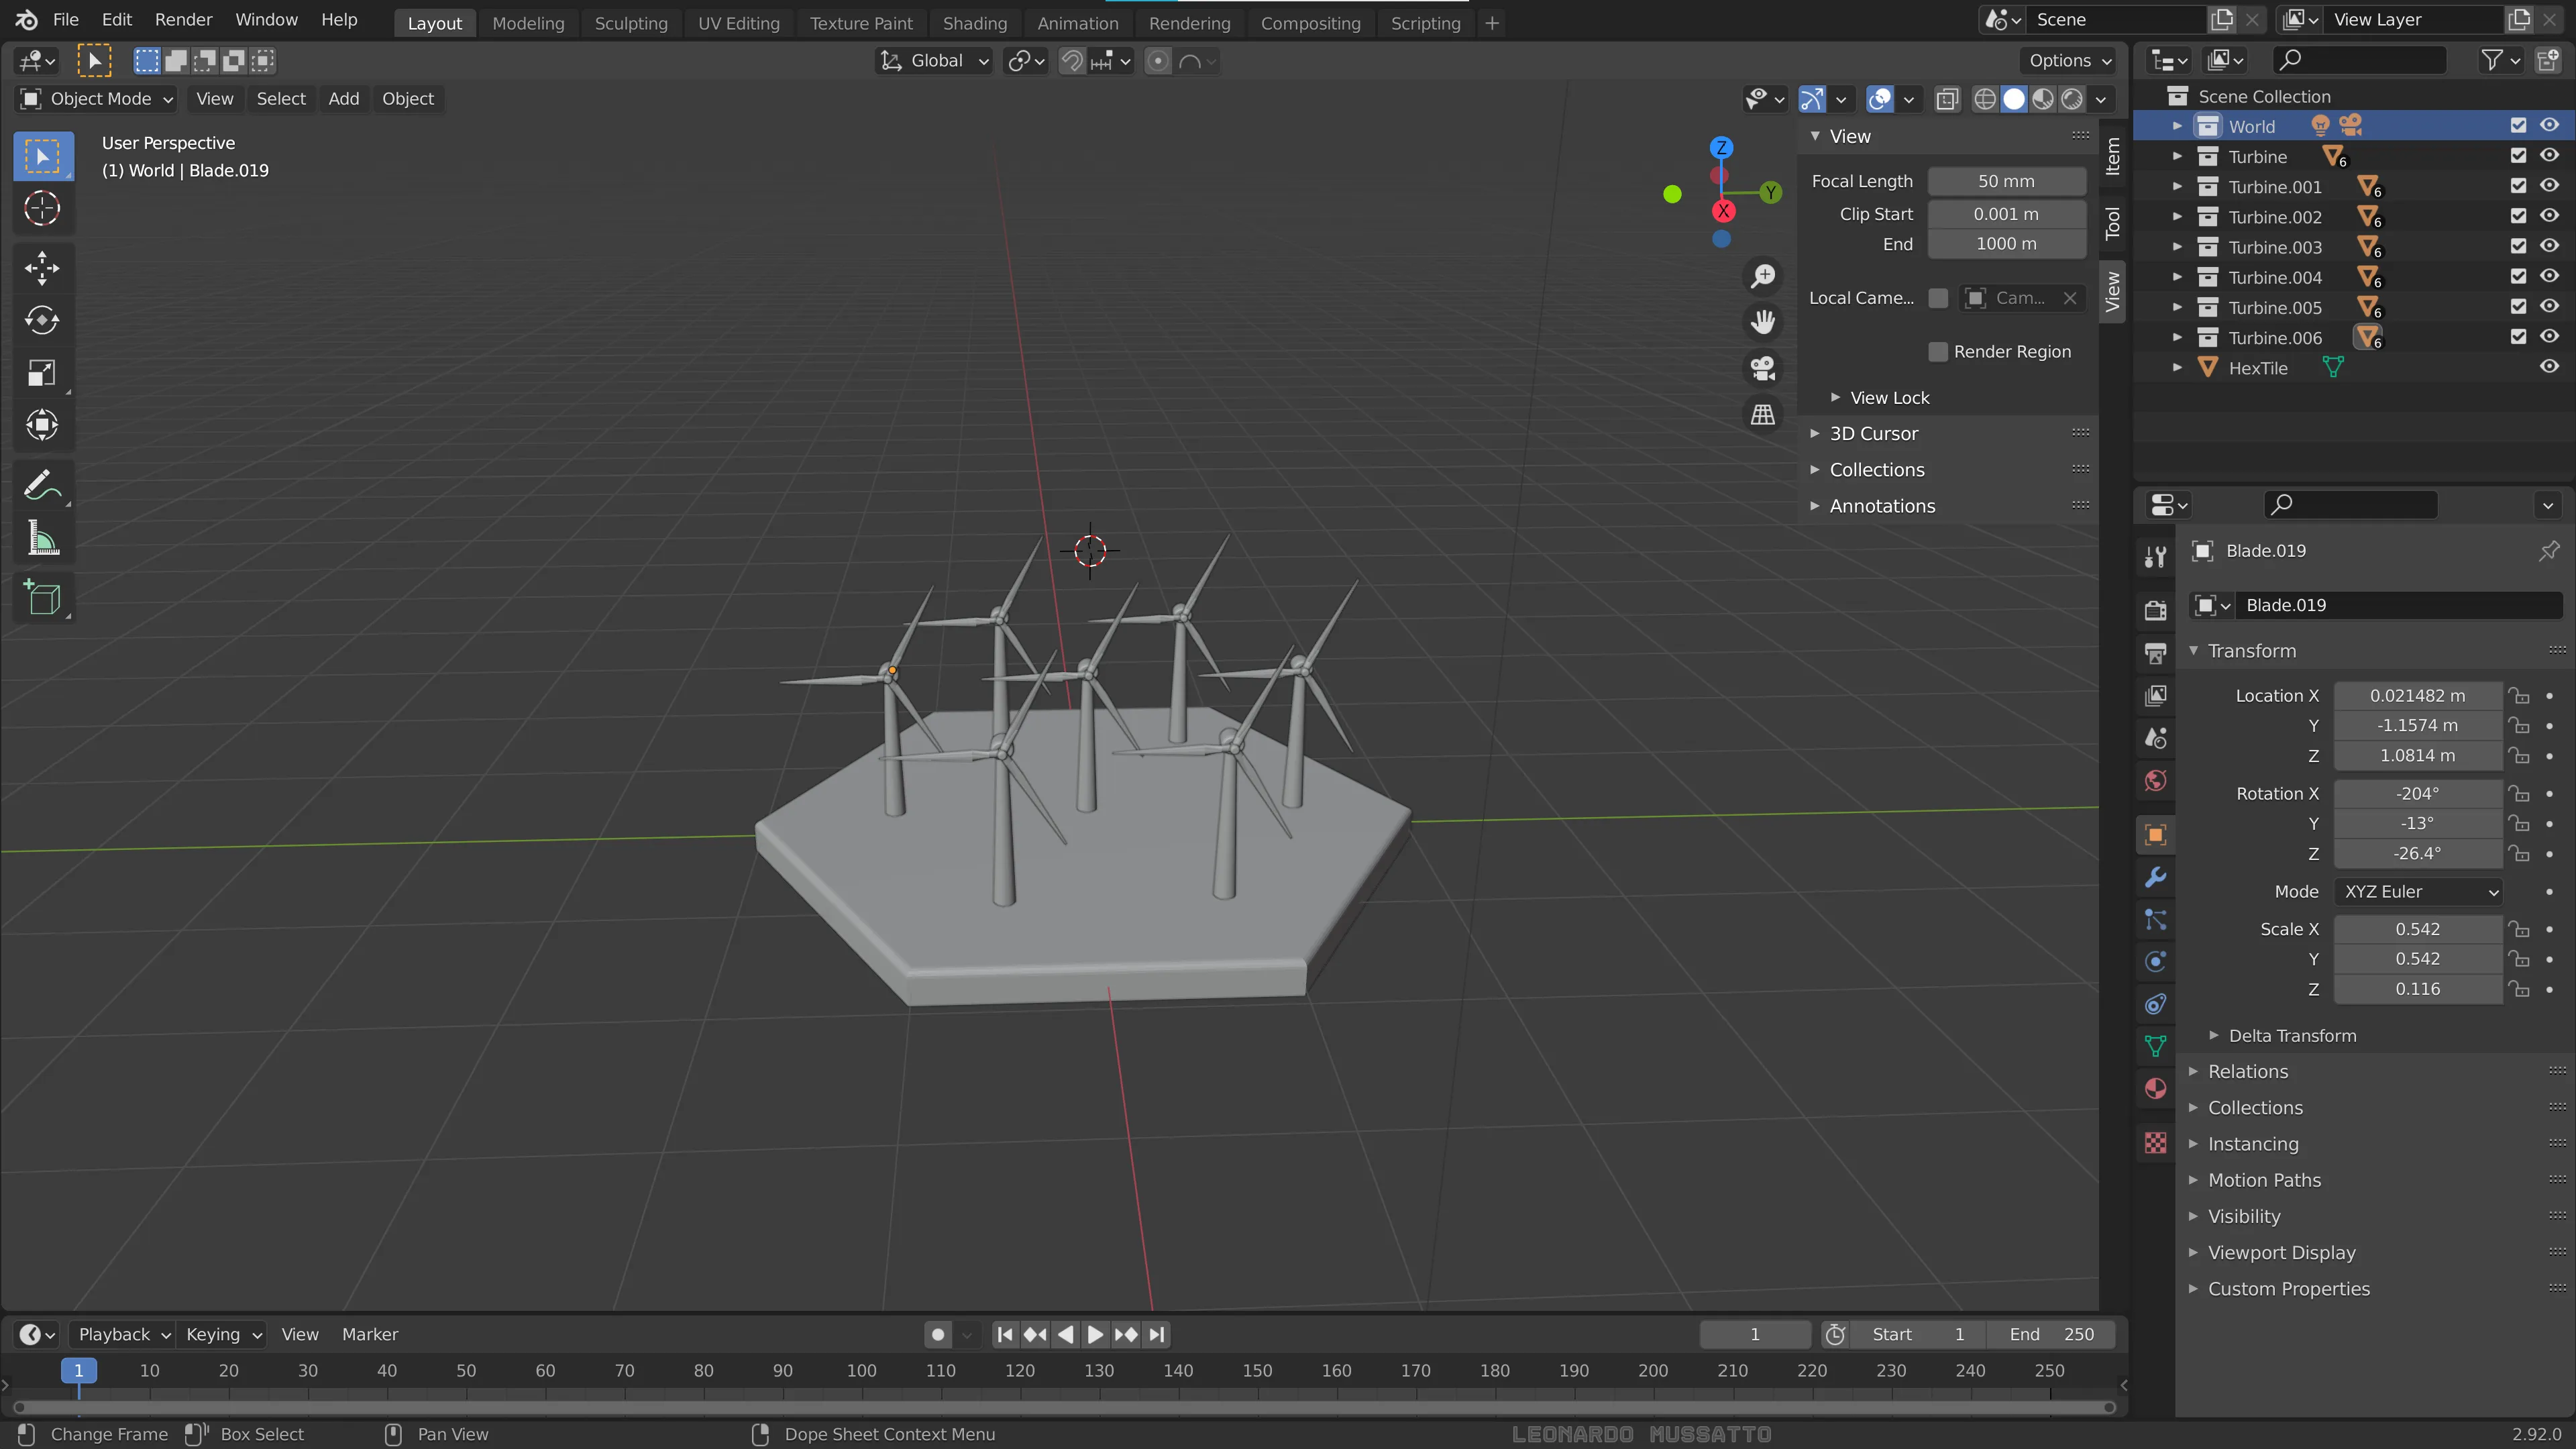Image resolution: width=2576 pixels, height=1449 pixels.
Task: Open Physics Properties in the properties sidebar
Action: click(2155, 961)
